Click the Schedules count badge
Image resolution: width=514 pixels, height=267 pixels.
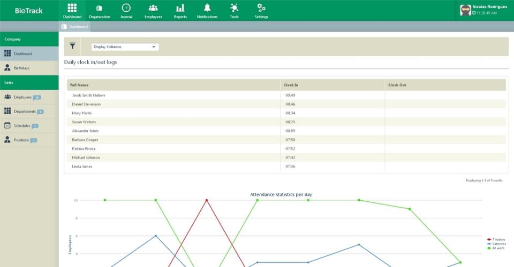point(35,126)
